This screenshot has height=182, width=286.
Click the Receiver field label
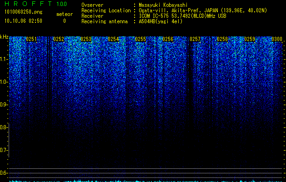point(92,16)
